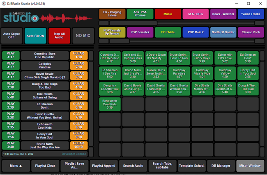Play David Guetta Without You row
This screenshot has width=267, height=175.
click(11, 116)
